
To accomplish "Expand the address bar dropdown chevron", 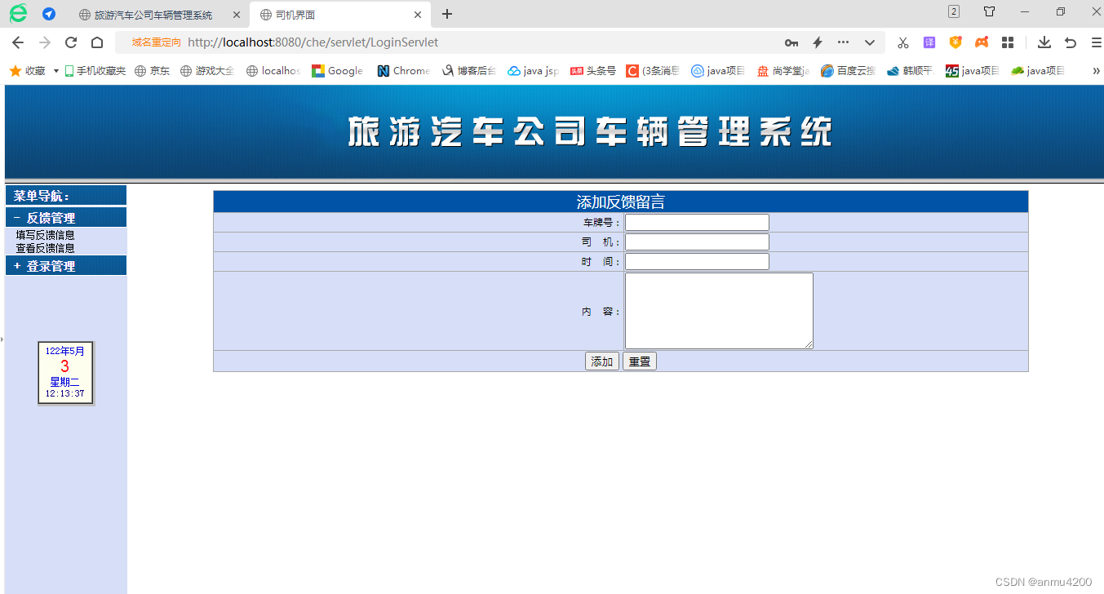I will point(870,42).
